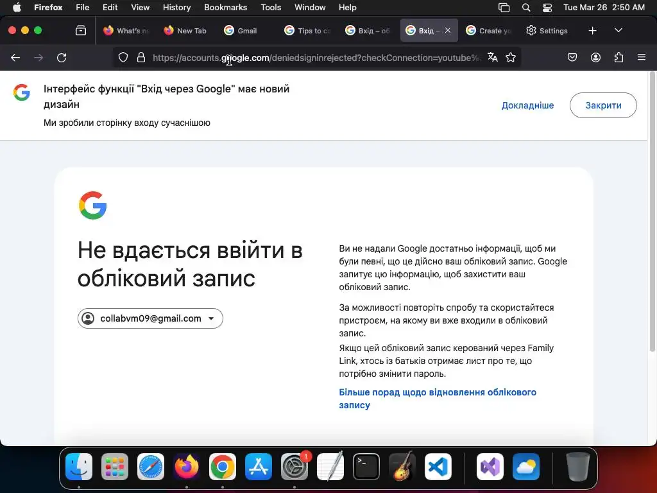The width and height of the screenshot is (657, 493).
Task: Open the History menu
Action: [x=176, y=8]
